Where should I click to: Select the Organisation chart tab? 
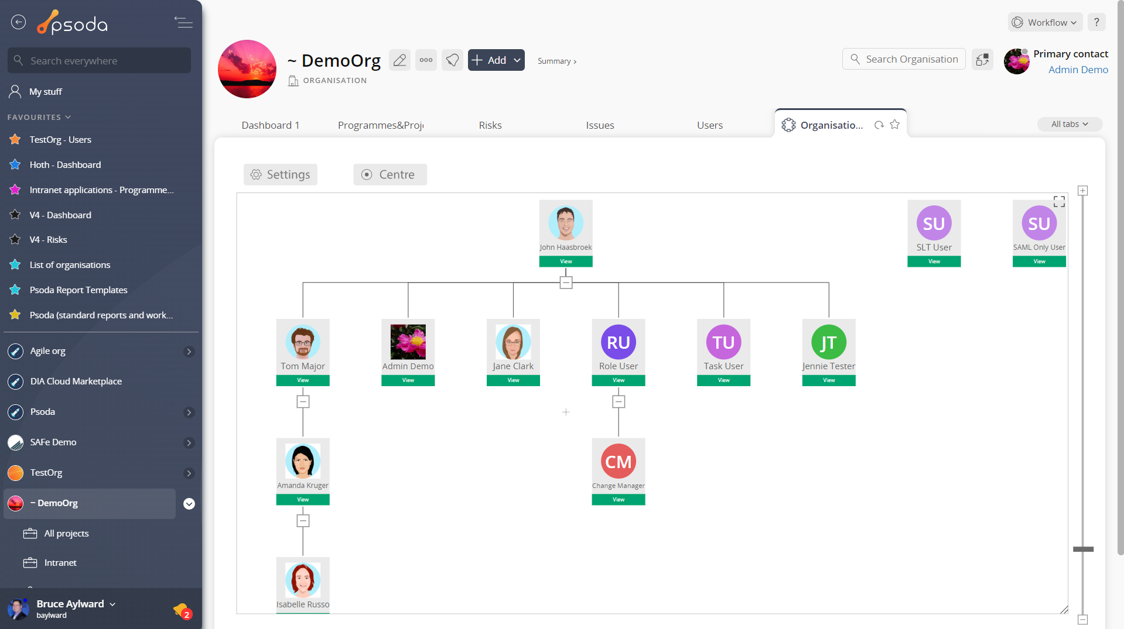click(831, 125)
